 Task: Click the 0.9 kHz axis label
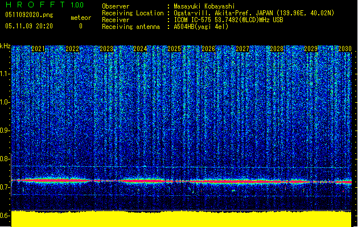click(x=5, y=131)
